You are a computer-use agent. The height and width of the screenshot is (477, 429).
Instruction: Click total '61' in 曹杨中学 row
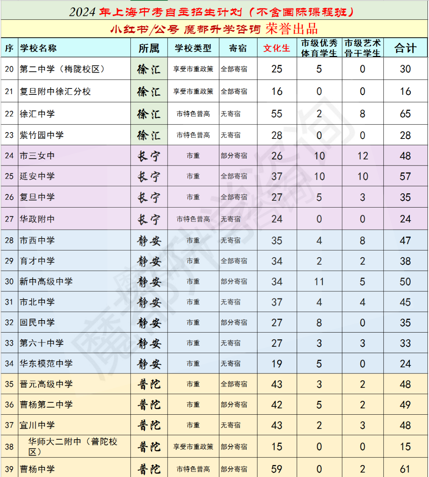(405, 469)
